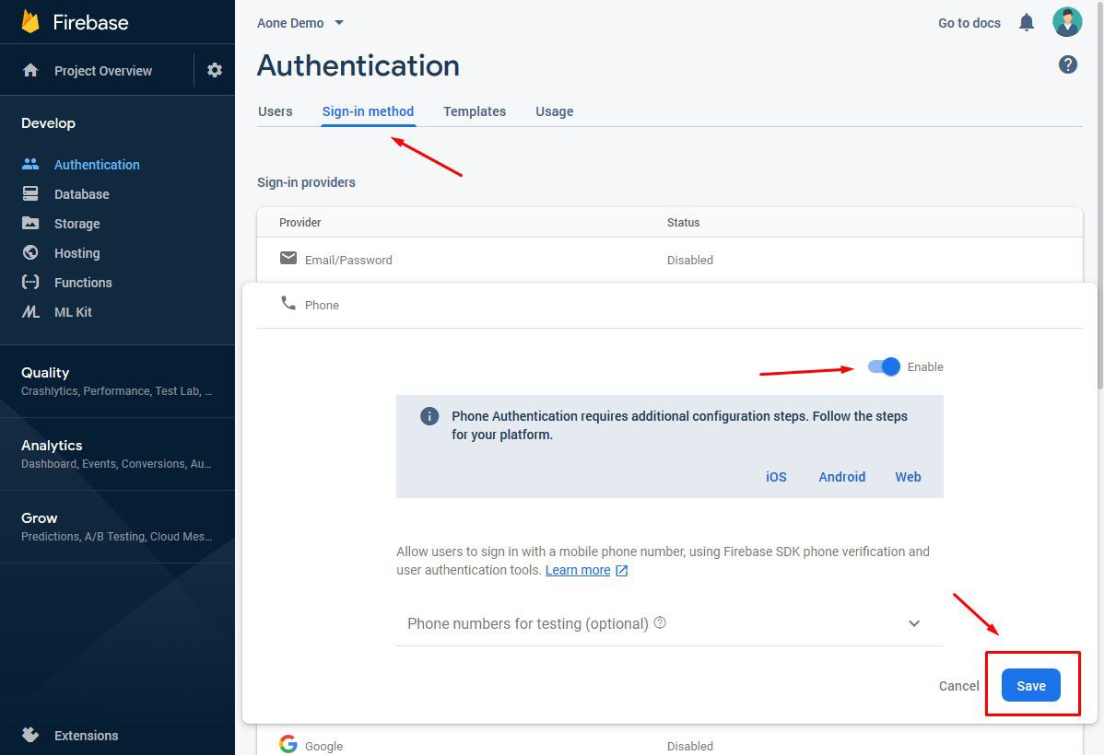Screen dimensions: 1104x755
Task: Open the iOS setup steps link
Action: pos(776,477)
